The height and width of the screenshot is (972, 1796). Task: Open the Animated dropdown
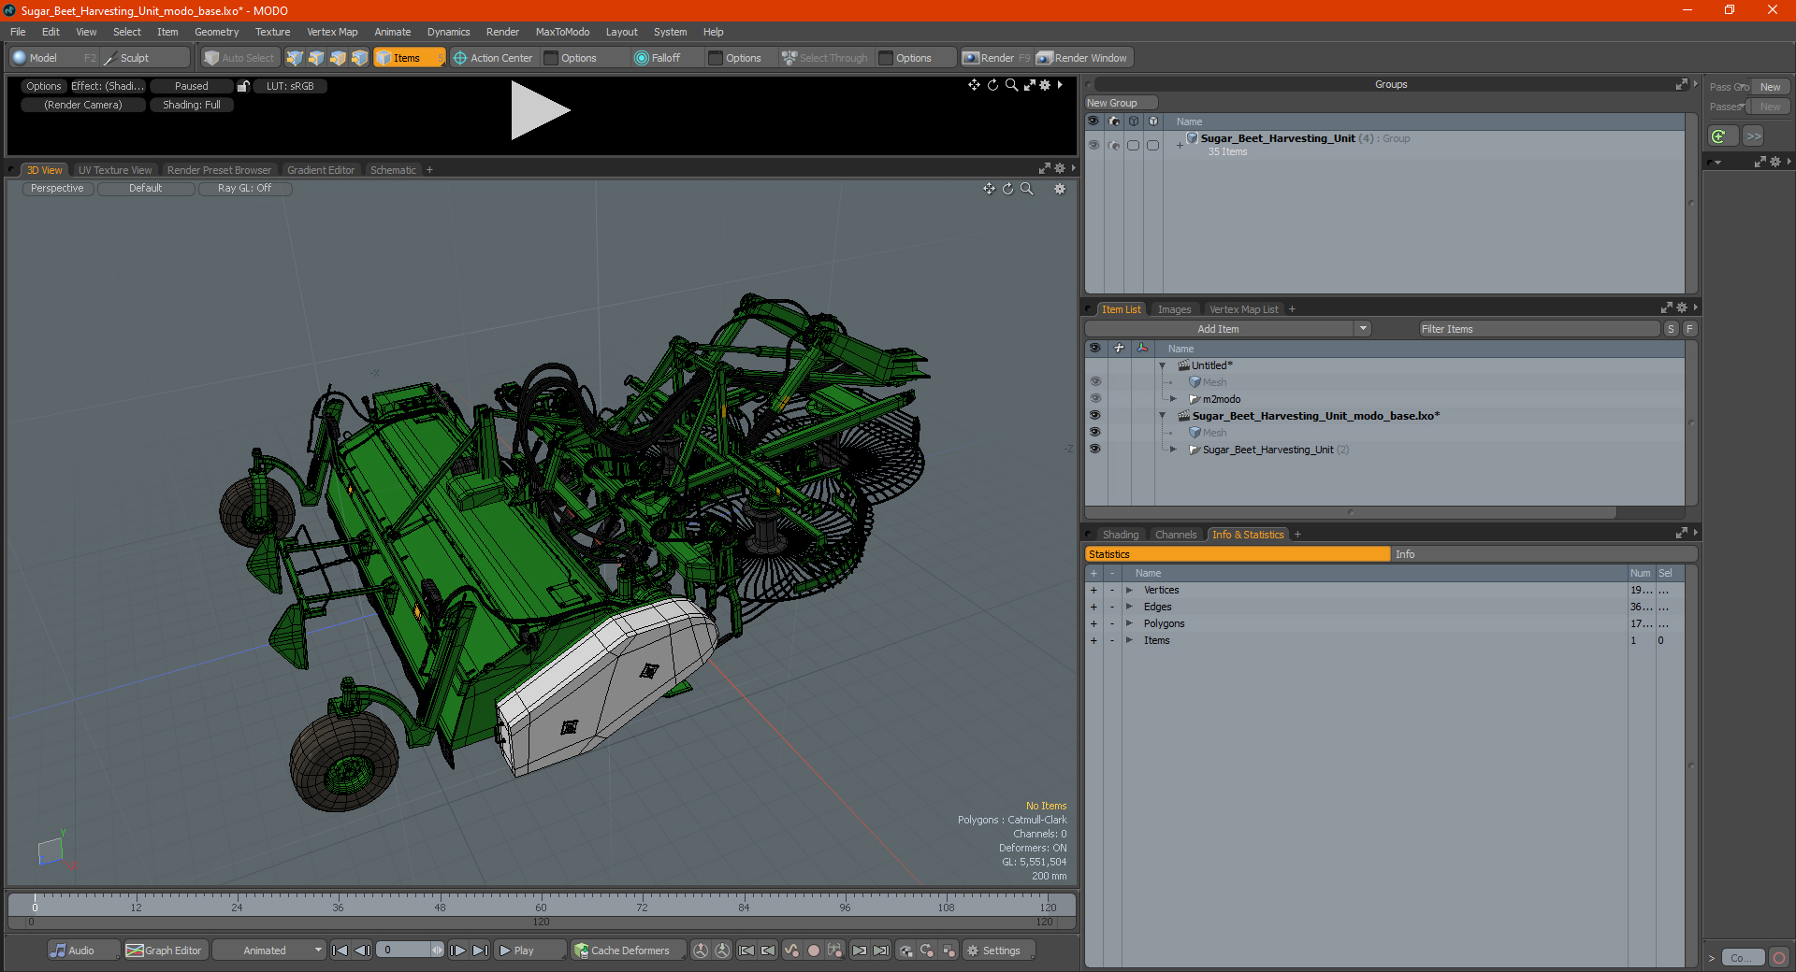pos(269,951)
